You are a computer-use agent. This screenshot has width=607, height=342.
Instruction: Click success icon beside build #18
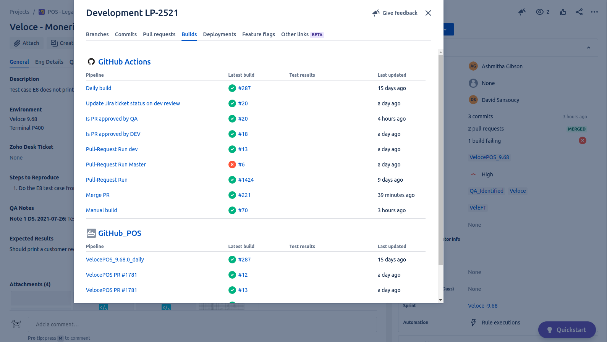click(x=232, y=134)
